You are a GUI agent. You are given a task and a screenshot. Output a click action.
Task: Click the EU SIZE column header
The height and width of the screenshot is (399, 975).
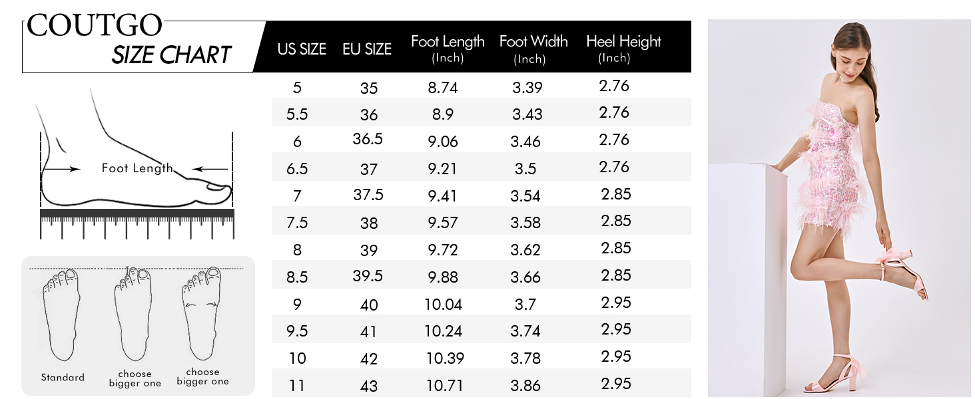coord(367,49)
